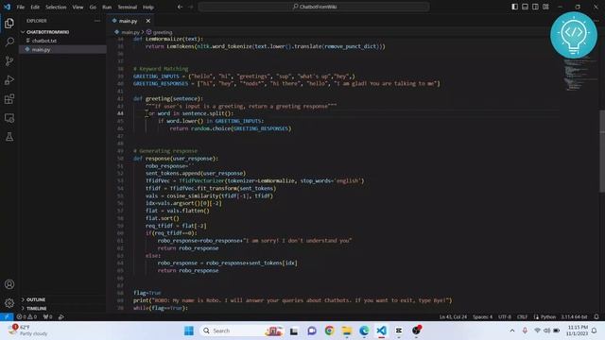Viewport: 605px width, 340px height.
Task: Click the remote window indicator in status bar
Action: tap(7, 317)
